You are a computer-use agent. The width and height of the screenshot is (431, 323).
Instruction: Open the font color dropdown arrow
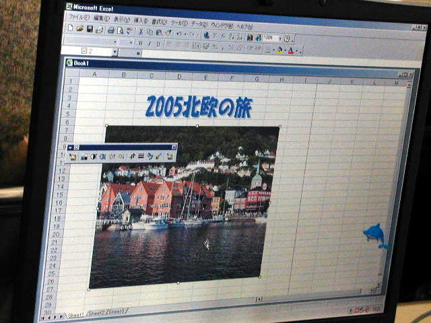point(298,50)
